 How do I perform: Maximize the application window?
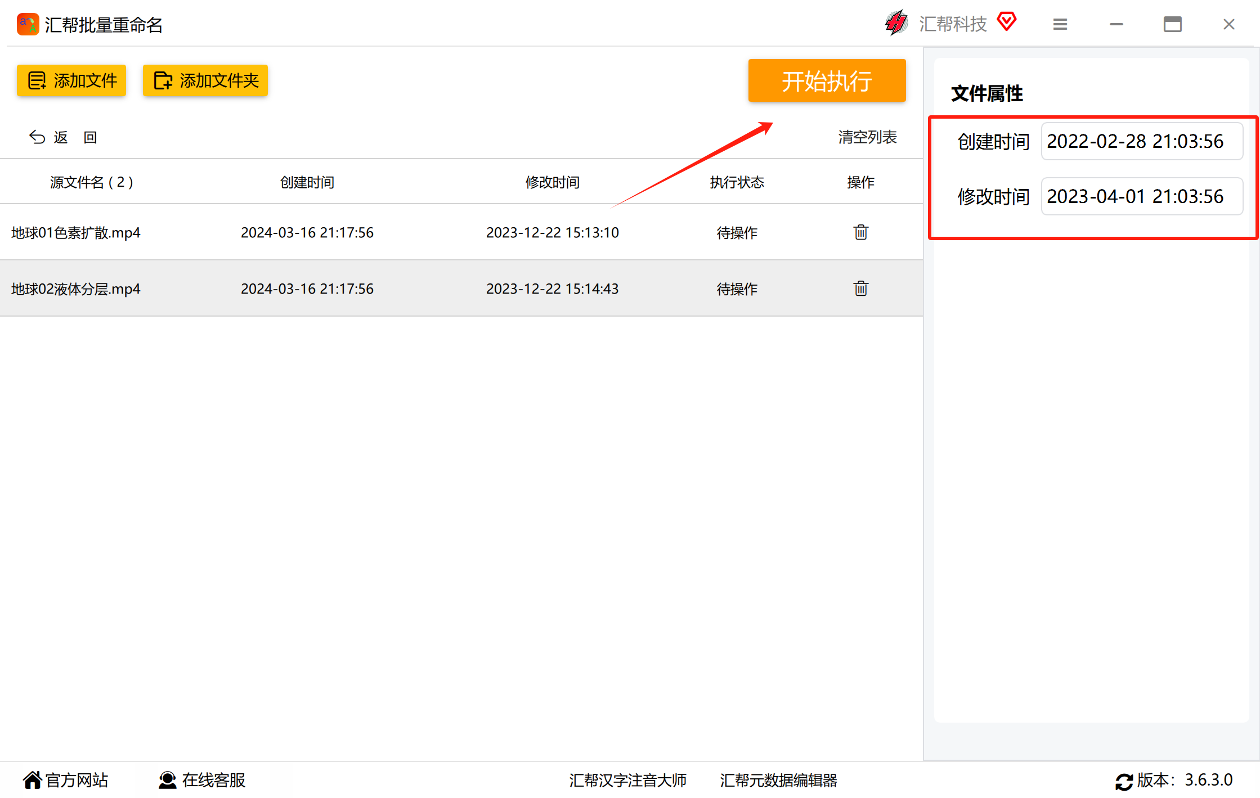[1173, 24]
